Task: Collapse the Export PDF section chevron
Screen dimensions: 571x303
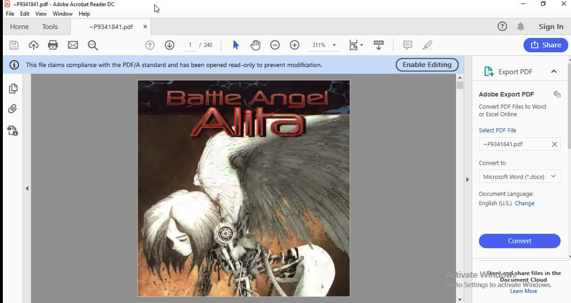Action: (554, 72)
